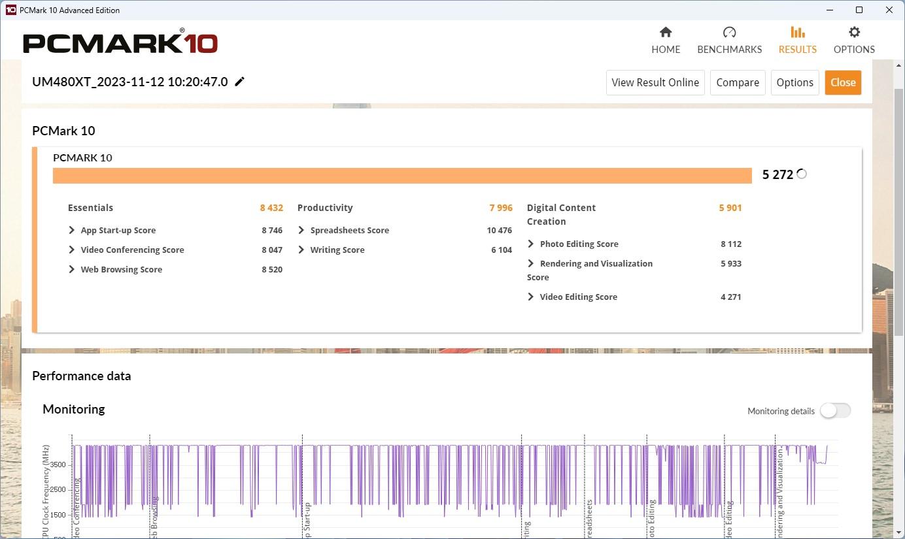
Task: Click the overall score 5 272
Action: click(x=777, y=174)
